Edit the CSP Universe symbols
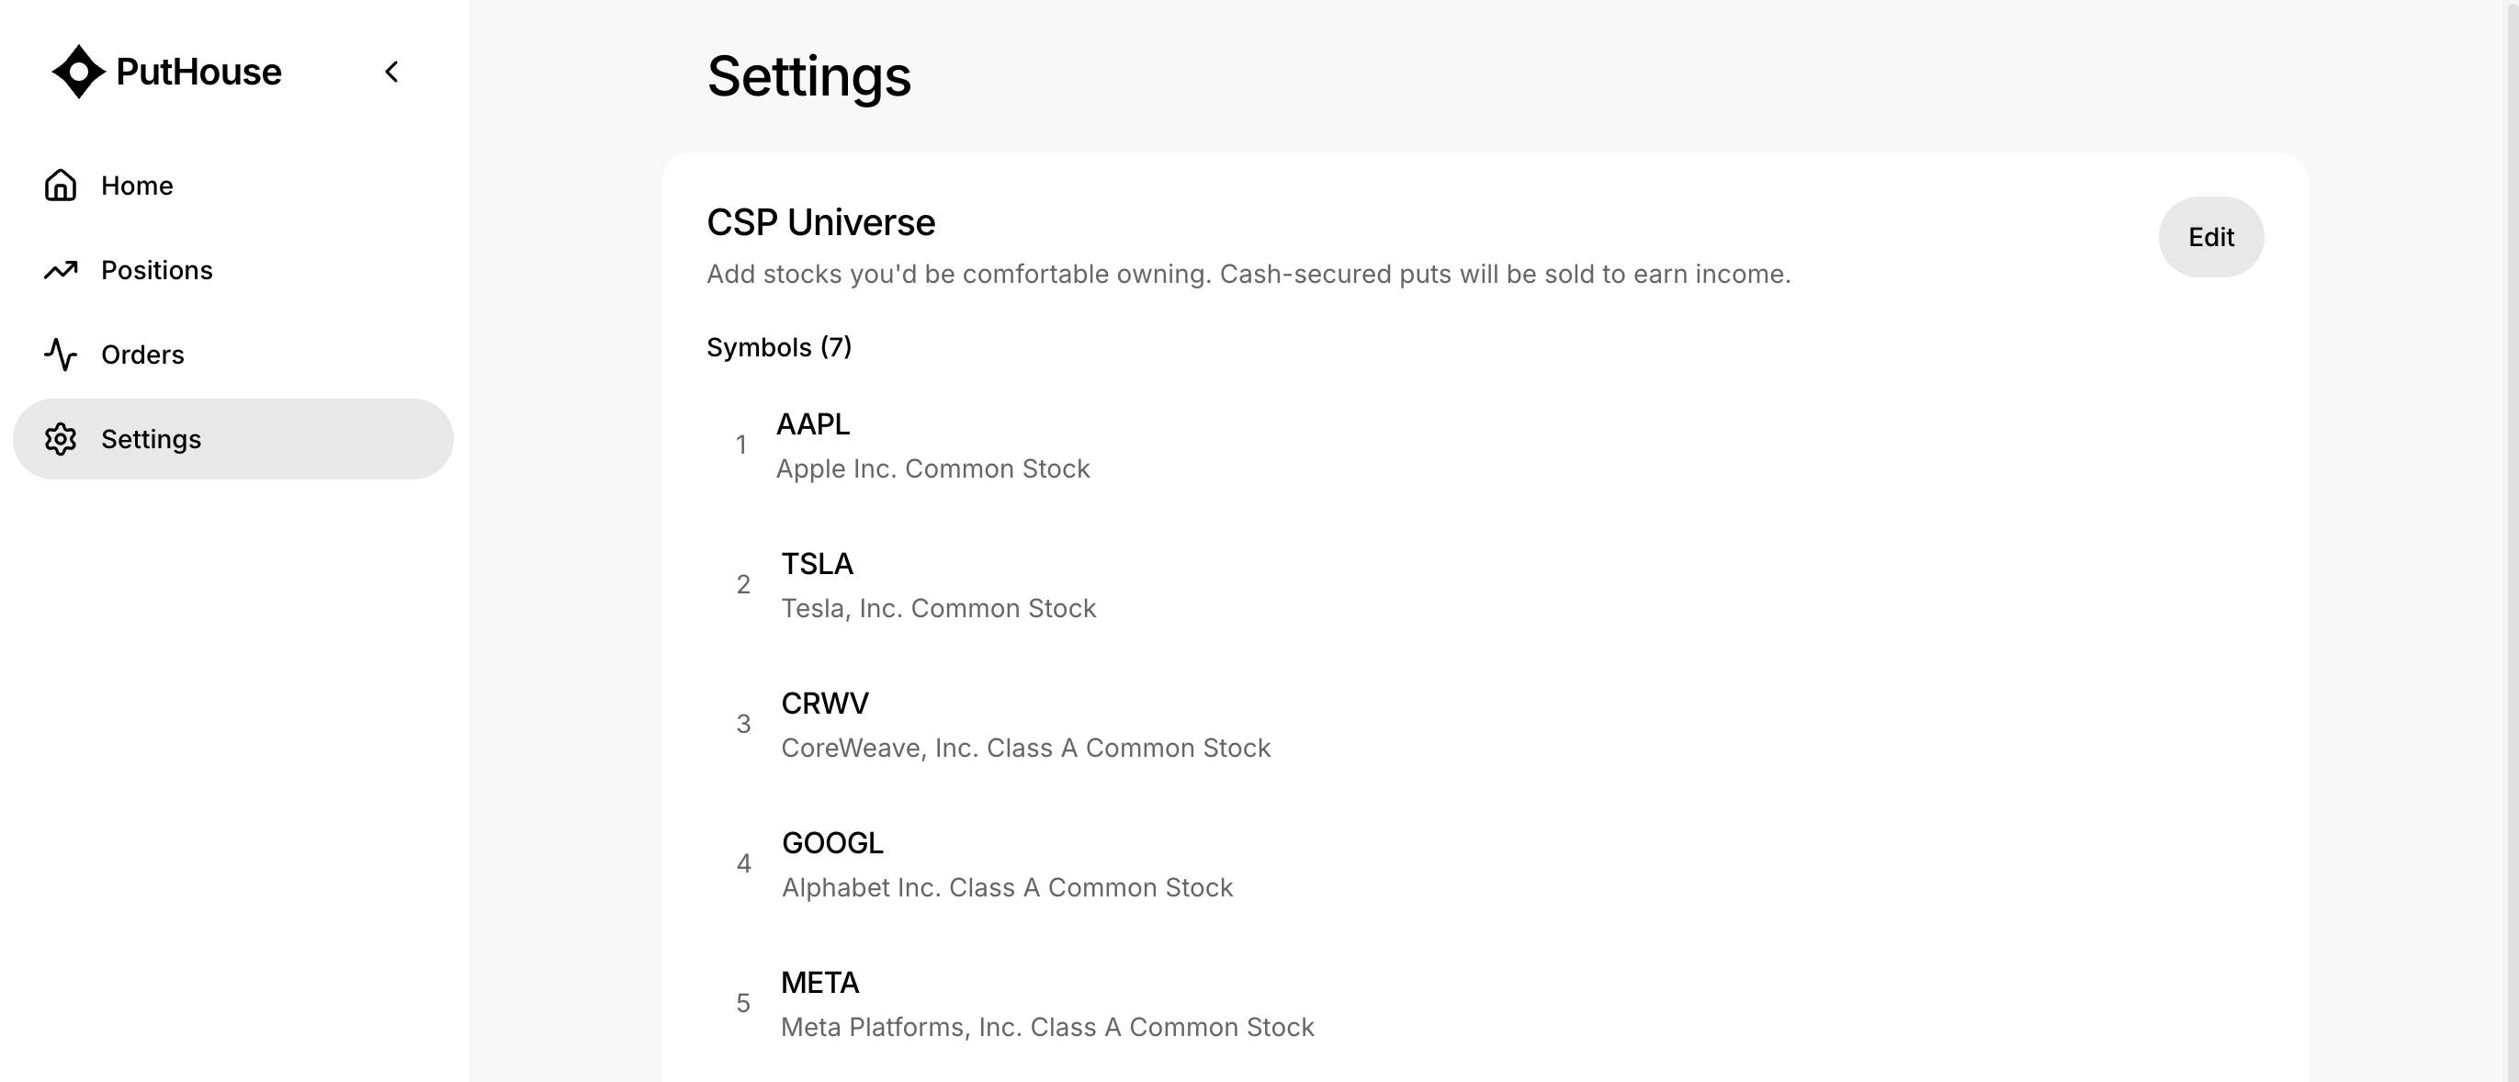The height and width of the screenshot is (1082, 2519). click(2210, 237)
